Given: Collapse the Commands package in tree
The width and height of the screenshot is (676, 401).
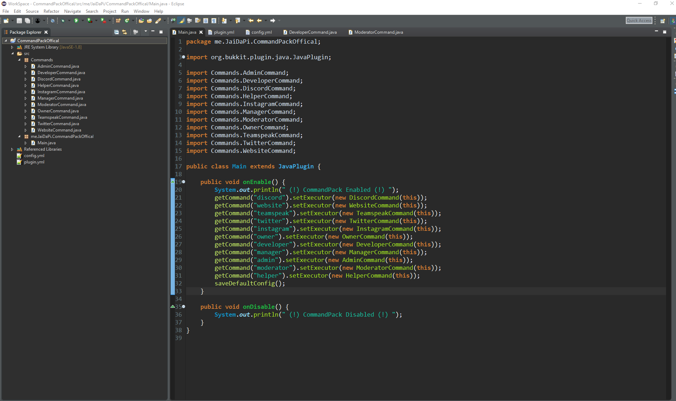Looking at the screenshot, I should click(19, 60).
